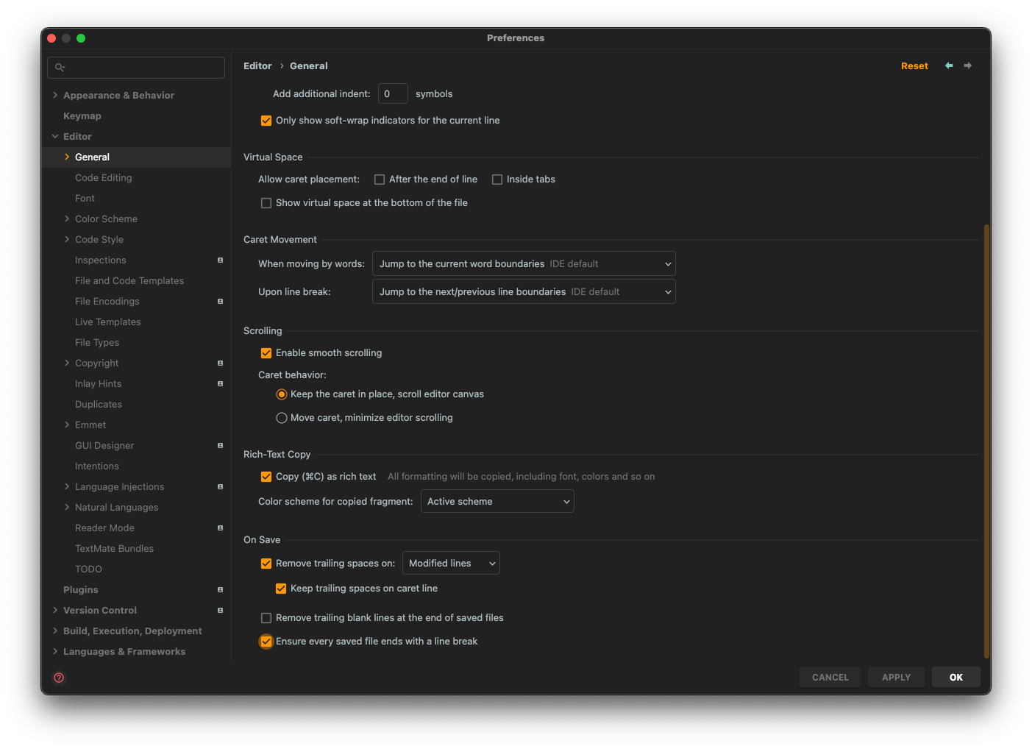This screenshot has width=1032, height=749.
Task: Click the modified-settings indicator beside Inspections
Action: click(219, 260)
